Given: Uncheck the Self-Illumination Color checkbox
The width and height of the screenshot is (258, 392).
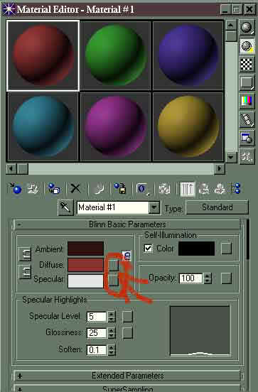Looking at the screenshot, I should point(148,249).
